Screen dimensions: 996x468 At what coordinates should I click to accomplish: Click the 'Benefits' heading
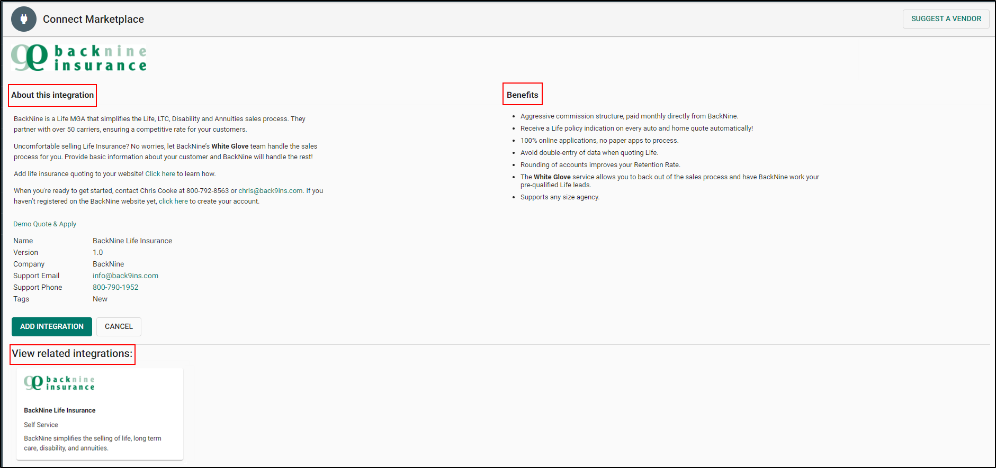pyautogui.click(x=522, y=95)
